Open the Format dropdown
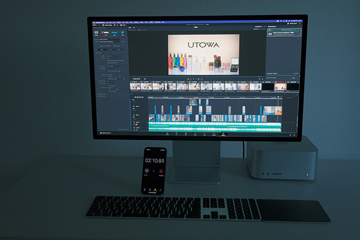This screenshot has width=360, height=240. click(x=113, y=56)
